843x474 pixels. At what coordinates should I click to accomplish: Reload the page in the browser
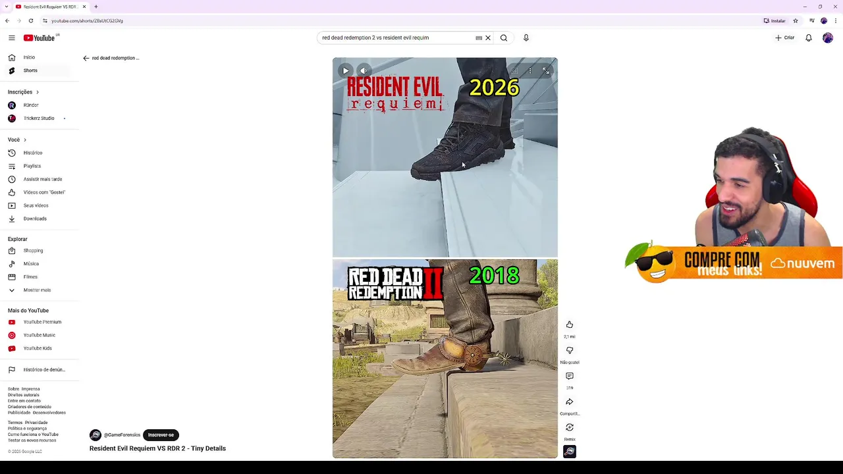30,20
